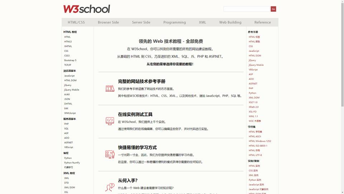The width and height of the screenshot is (344, 194).
Task: Open CSS 实例 examples link
Action: (x=253, y=170)
